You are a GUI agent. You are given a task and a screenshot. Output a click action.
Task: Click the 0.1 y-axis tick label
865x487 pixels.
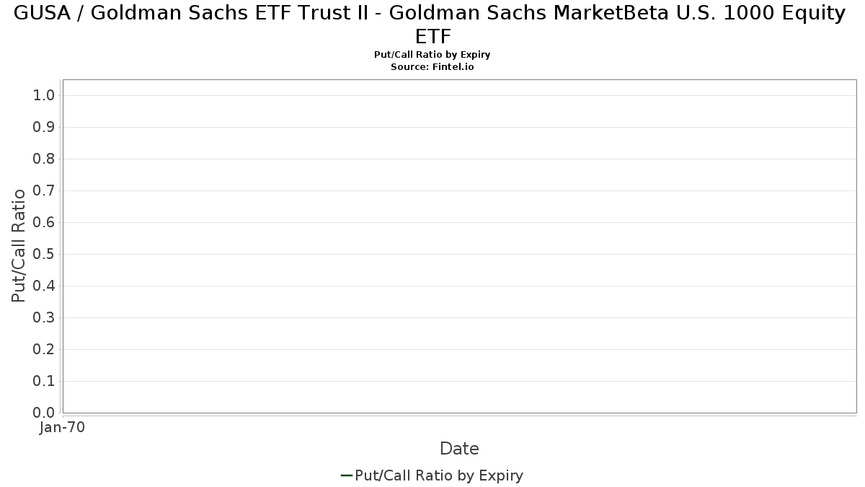tap(44, 381)
